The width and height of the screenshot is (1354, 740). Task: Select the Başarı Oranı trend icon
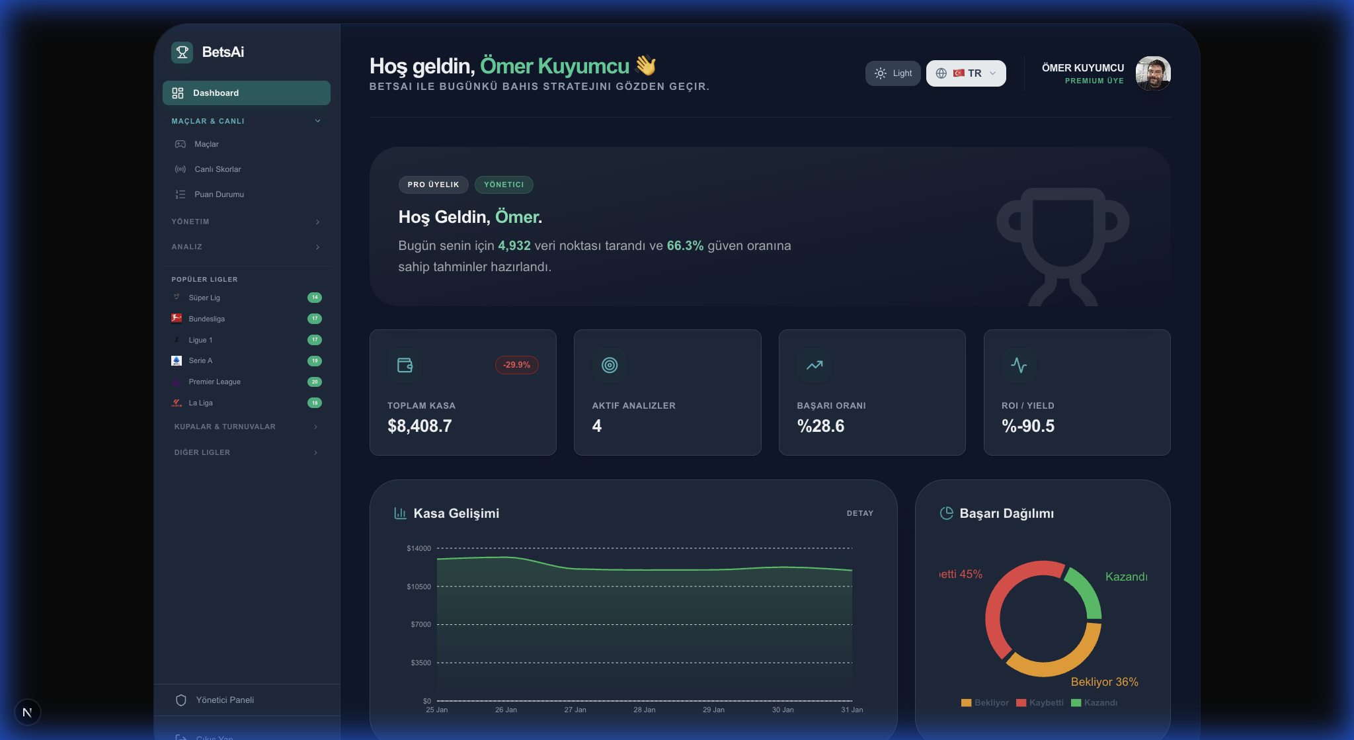point(814,365)
